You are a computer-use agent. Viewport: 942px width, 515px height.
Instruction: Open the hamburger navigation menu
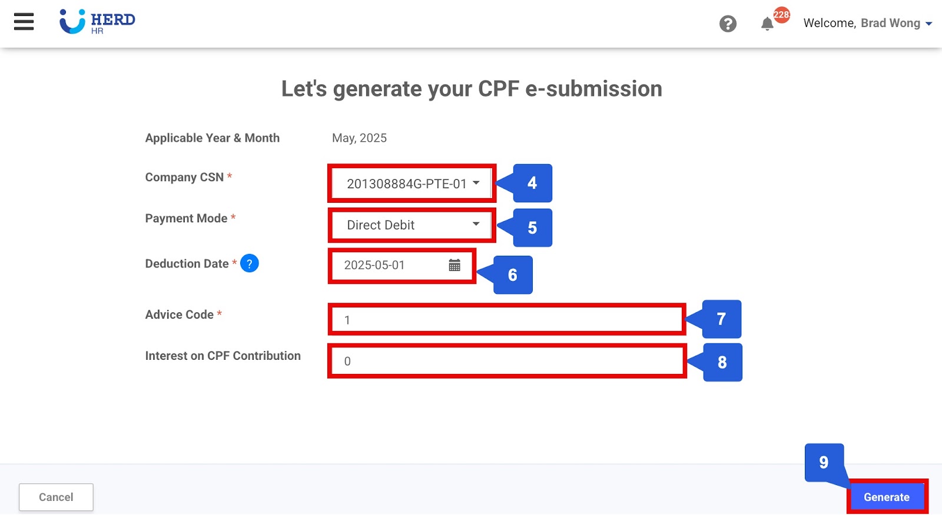click(x=23, y=22)
